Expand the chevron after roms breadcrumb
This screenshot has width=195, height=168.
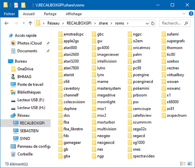coord(127,23)
